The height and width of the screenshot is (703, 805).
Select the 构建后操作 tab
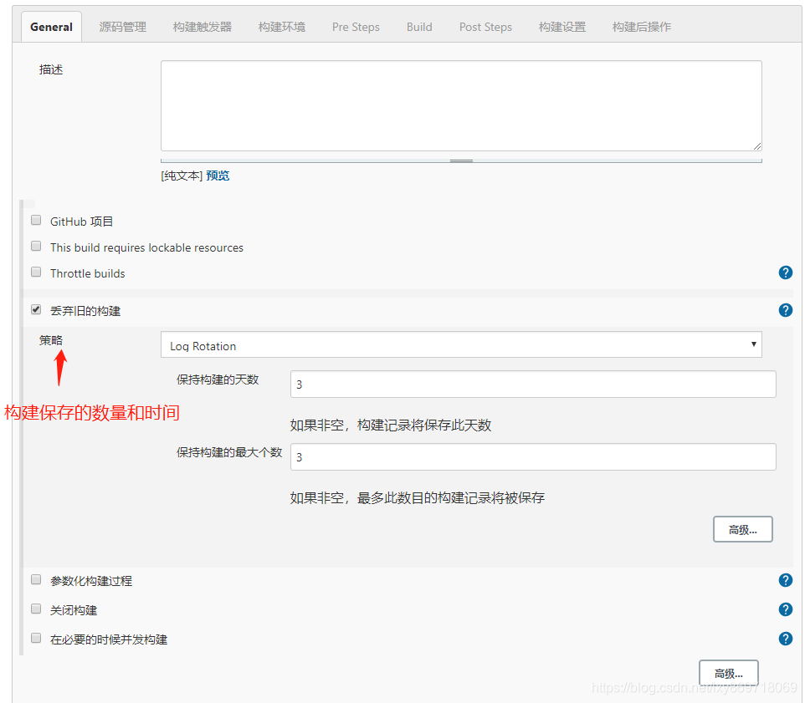tap(642, 27)
